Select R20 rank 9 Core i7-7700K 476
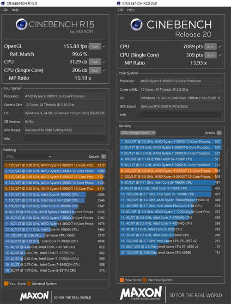Image resolution: width=231 pixels, height=304 pixels. [x=170, y=188]
